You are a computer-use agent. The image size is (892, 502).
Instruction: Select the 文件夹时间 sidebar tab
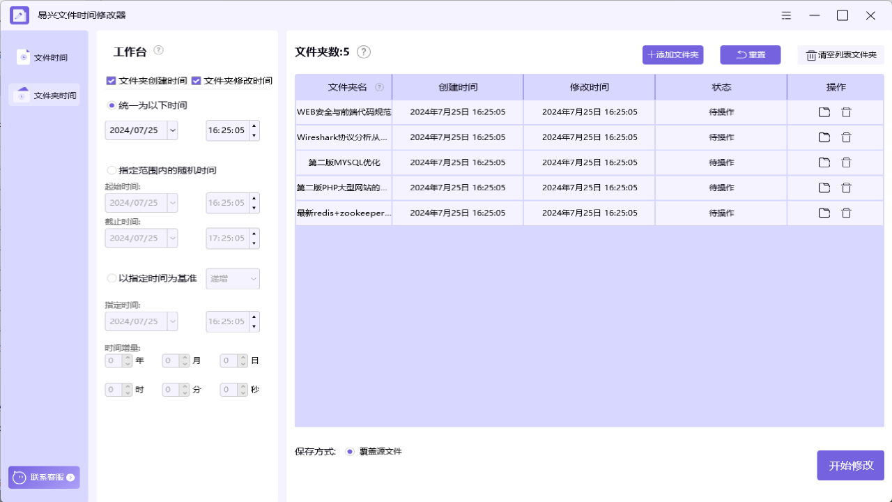(43, 94)
